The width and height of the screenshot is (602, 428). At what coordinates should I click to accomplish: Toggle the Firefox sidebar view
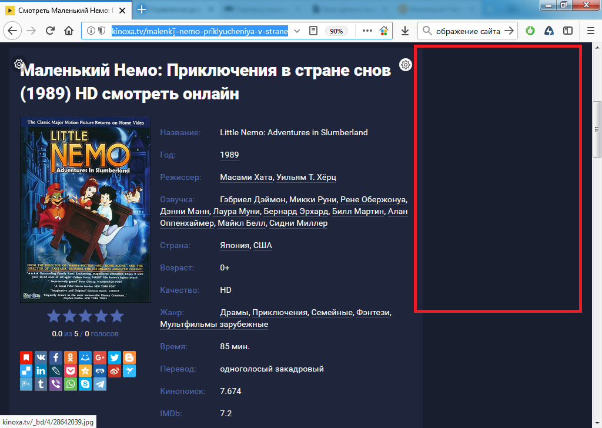[x=567, y=31]
